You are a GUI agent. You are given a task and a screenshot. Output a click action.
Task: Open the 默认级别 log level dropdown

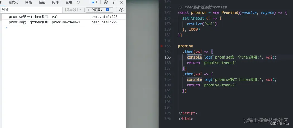point(73,10)
